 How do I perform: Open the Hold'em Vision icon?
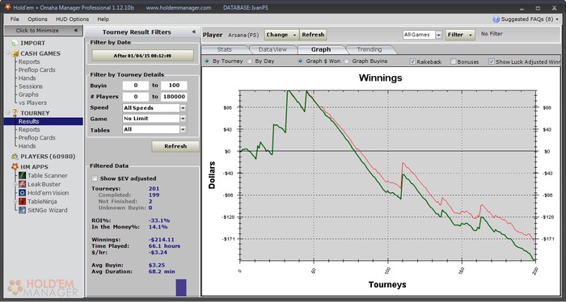23,193
